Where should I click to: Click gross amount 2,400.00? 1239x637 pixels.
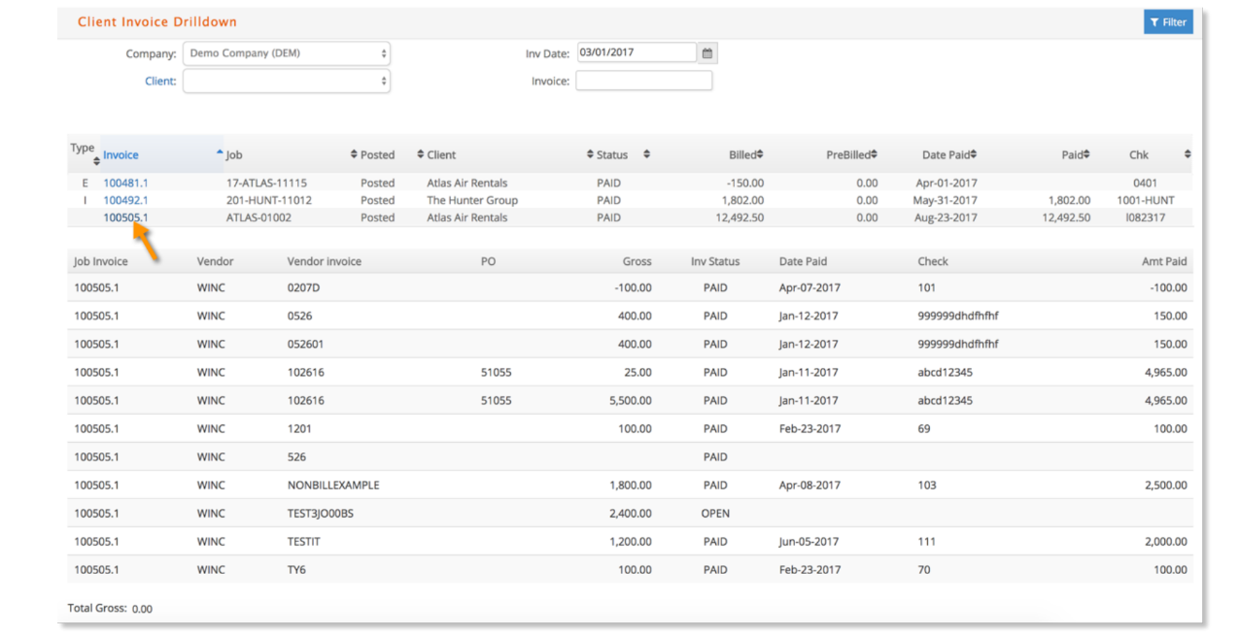[x=630, y=513]
